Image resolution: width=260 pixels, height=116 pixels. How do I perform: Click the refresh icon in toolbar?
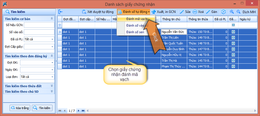(x=223, y=12)
